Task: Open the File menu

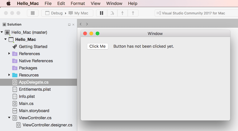Action: 48,3
